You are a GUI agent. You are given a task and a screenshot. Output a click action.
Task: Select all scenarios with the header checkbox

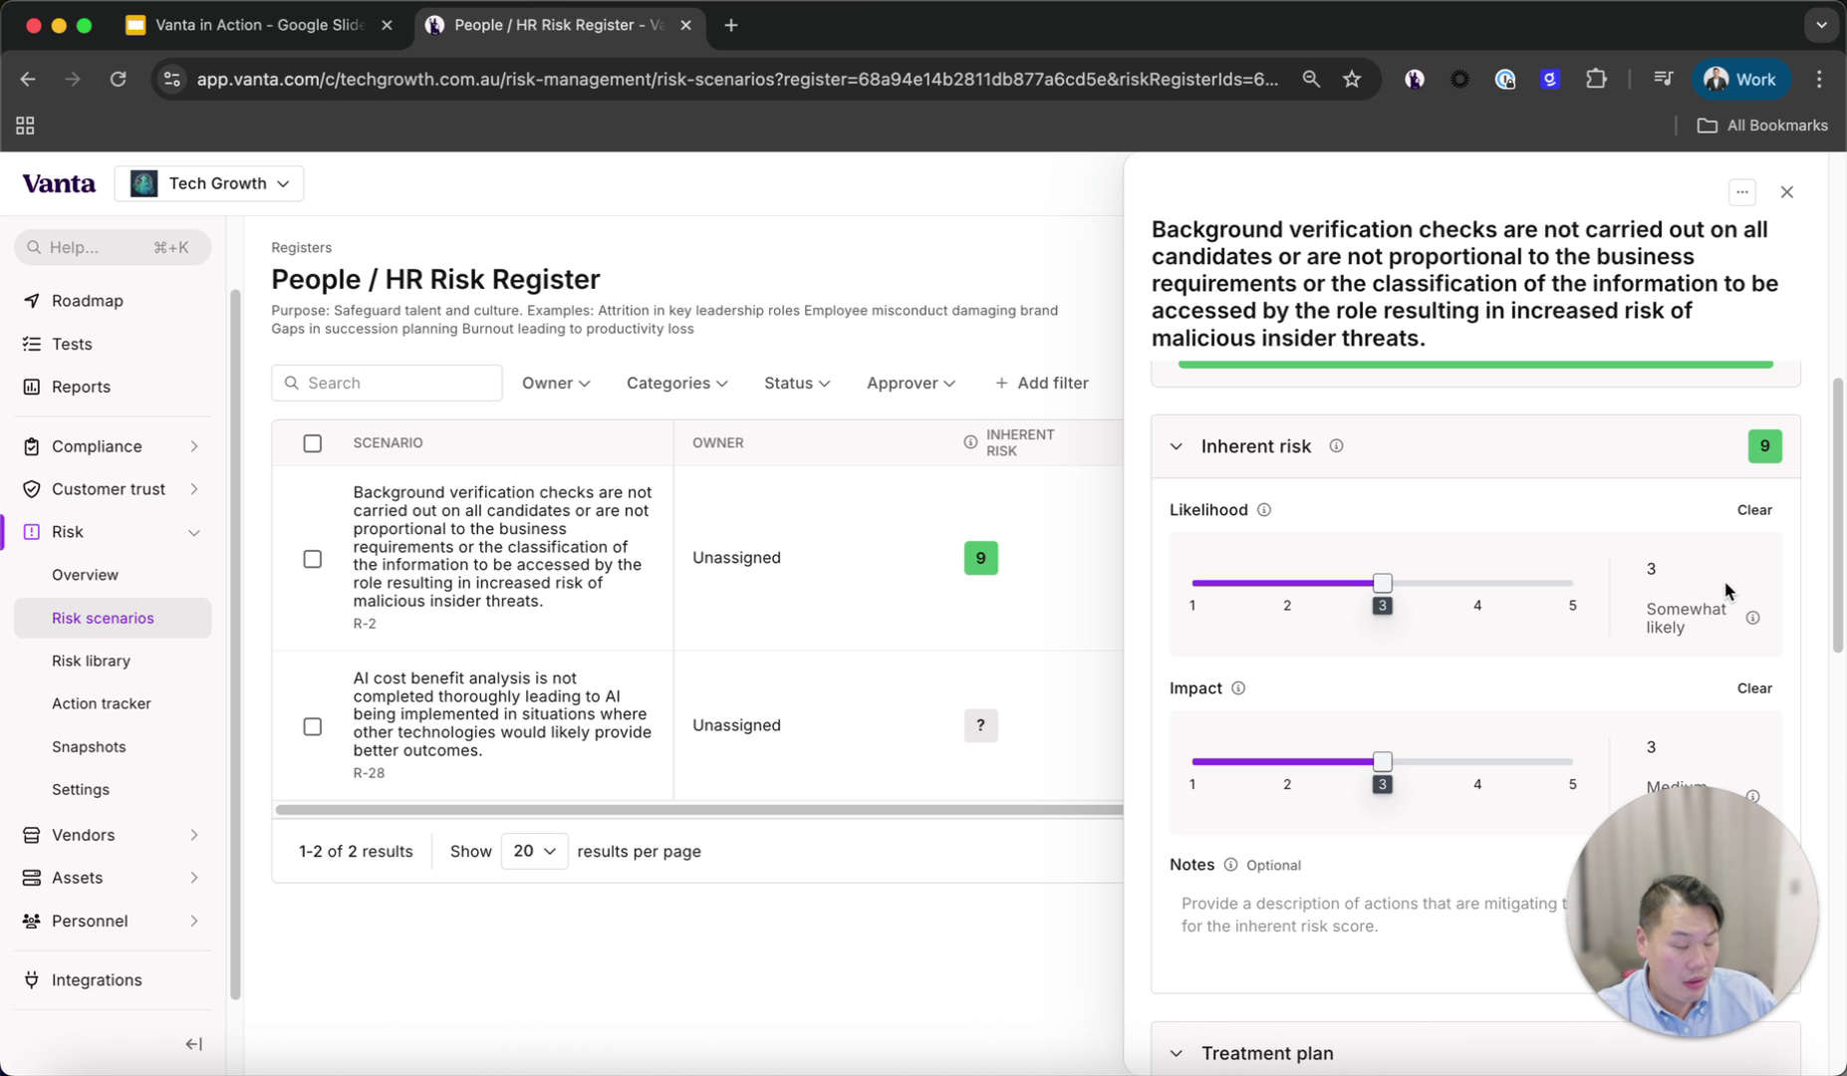[x=313, y=443]
